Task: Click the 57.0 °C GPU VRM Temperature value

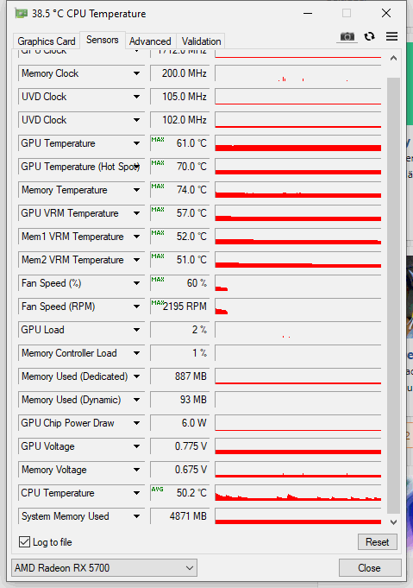Action: point(179,213)
